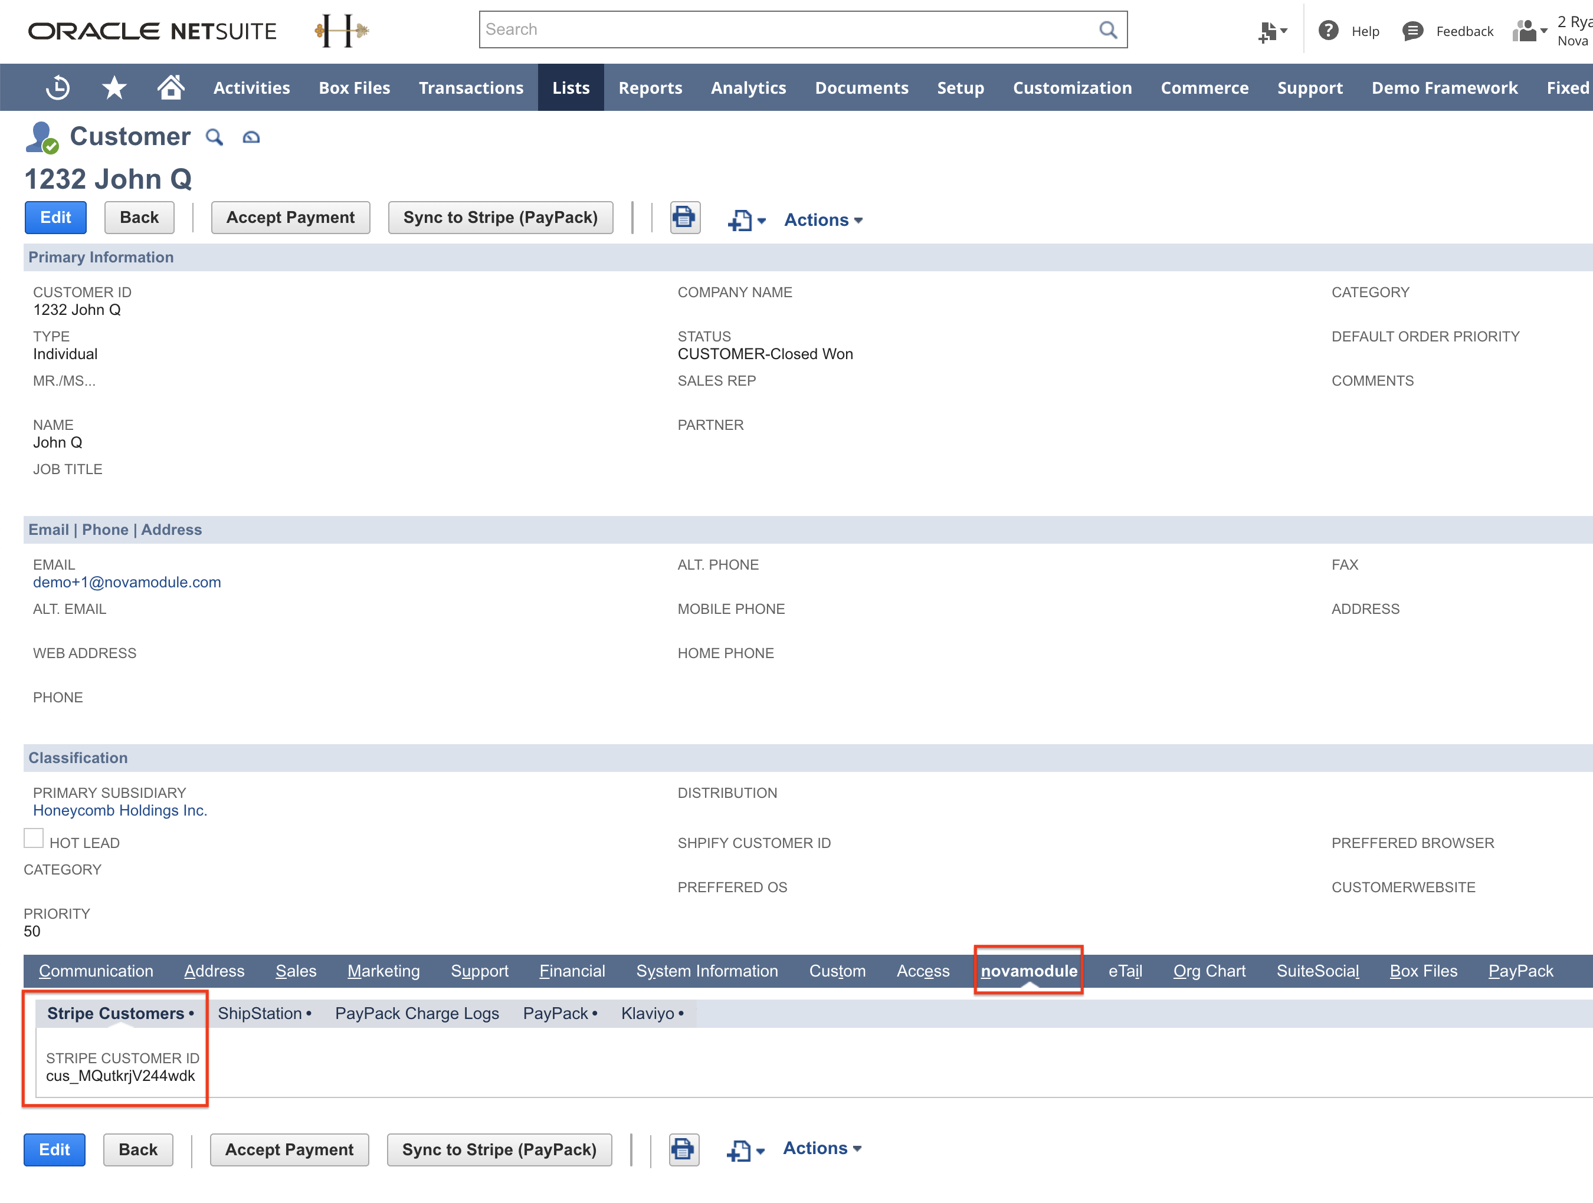
Task: Click the Feedback speech bubble icon
Action: [x=1412, y=31]
